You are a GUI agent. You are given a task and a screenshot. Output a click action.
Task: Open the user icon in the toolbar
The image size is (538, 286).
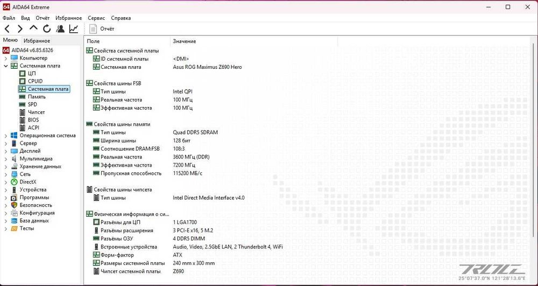click(60, 29)
